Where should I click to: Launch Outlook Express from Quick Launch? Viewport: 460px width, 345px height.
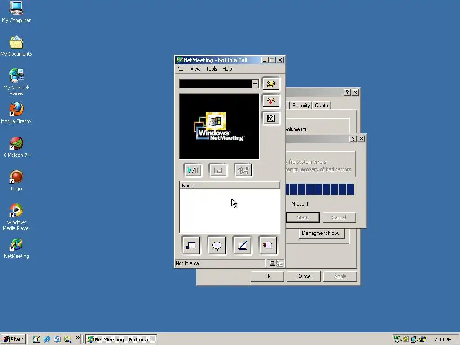pos(57,340)
